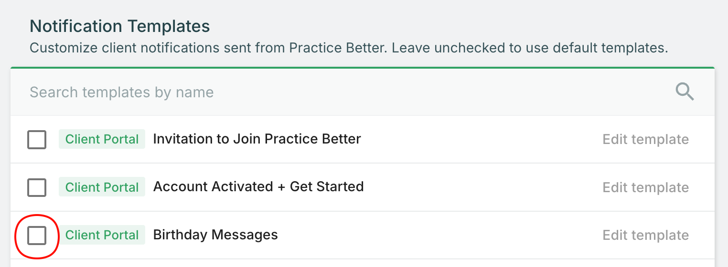Enable the Account Activated + Get Started checkbox

pyautogui.click(x=37, y=187)
